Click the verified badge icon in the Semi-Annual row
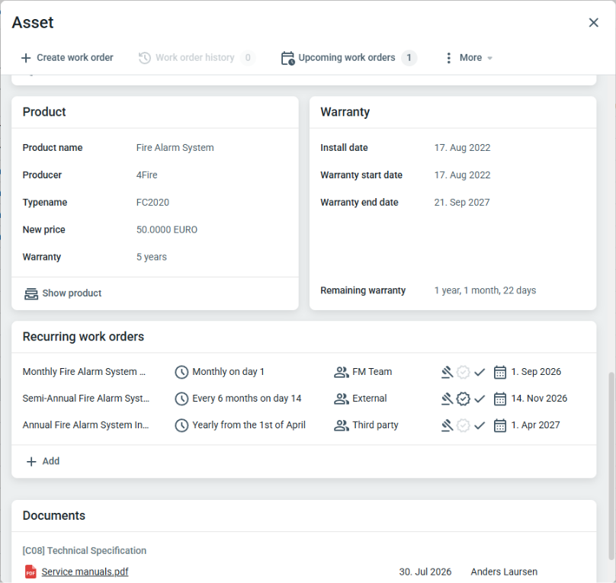The image size is (616, 583). tap(464, 399)
